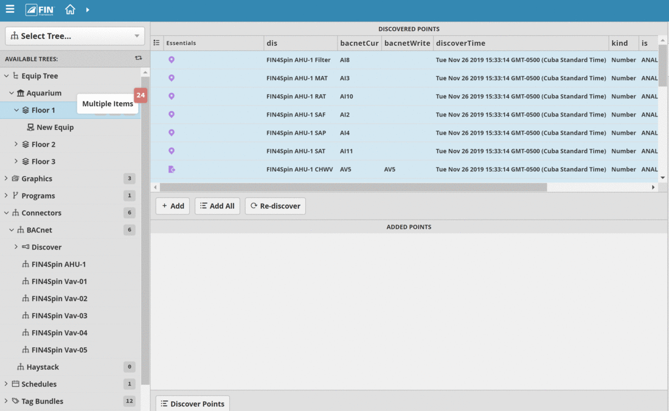
Task: Click the AV5 bacnetWrite cell
Action: click(389, 169)
